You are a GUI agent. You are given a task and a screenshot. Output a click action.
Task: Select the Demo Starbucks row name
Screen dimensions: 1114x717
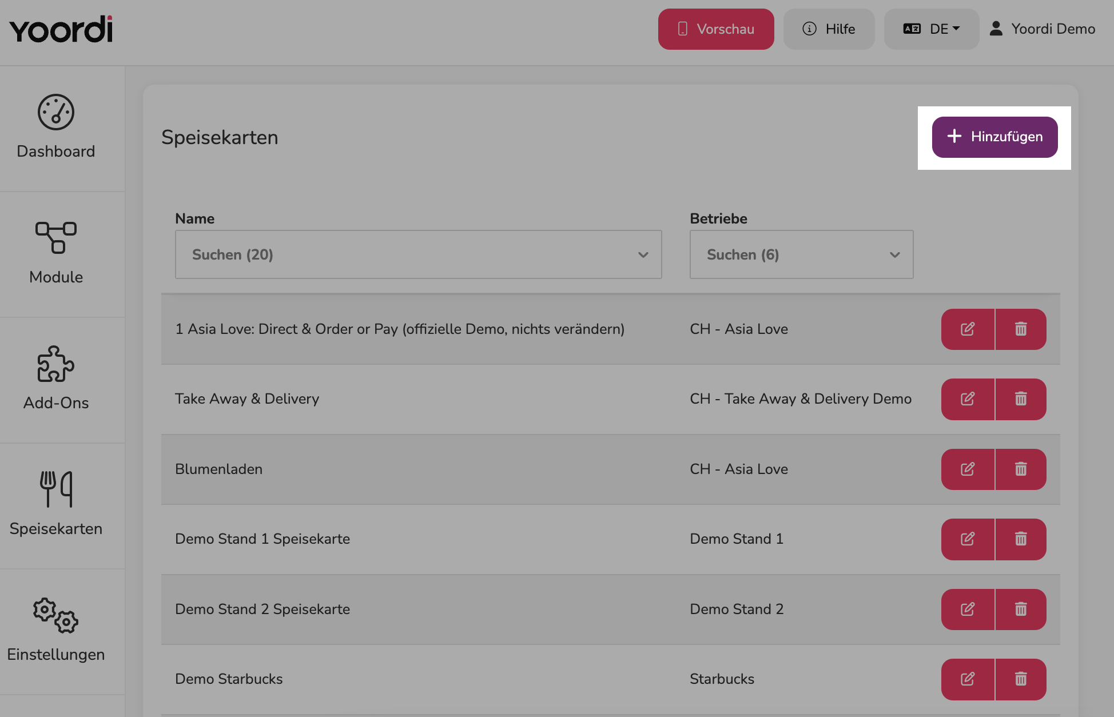click(229, 679)
